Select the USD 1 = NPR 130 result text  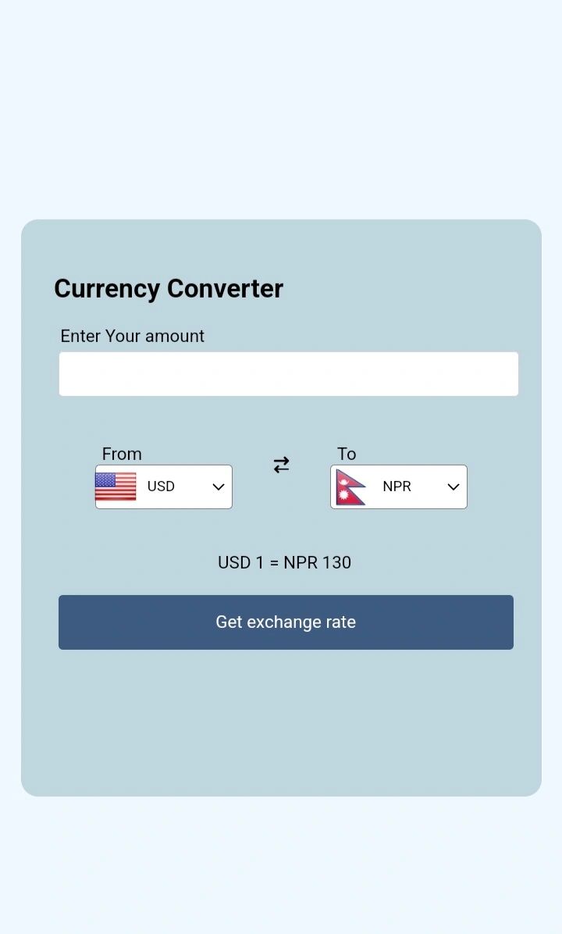pos(285,562)
